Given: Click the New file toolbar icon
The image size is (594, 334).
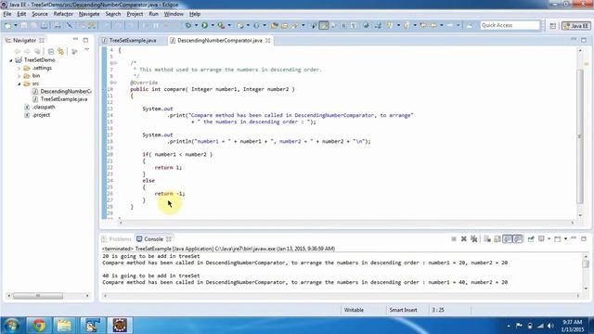Looking at the screenshot, I should [x=7, y=25].
